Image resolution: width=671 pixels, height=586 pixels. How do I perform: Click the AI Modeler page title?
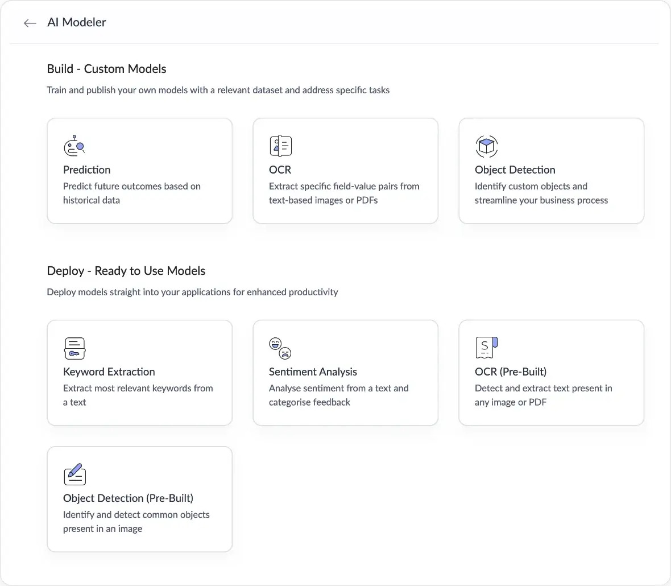[77, 22]
